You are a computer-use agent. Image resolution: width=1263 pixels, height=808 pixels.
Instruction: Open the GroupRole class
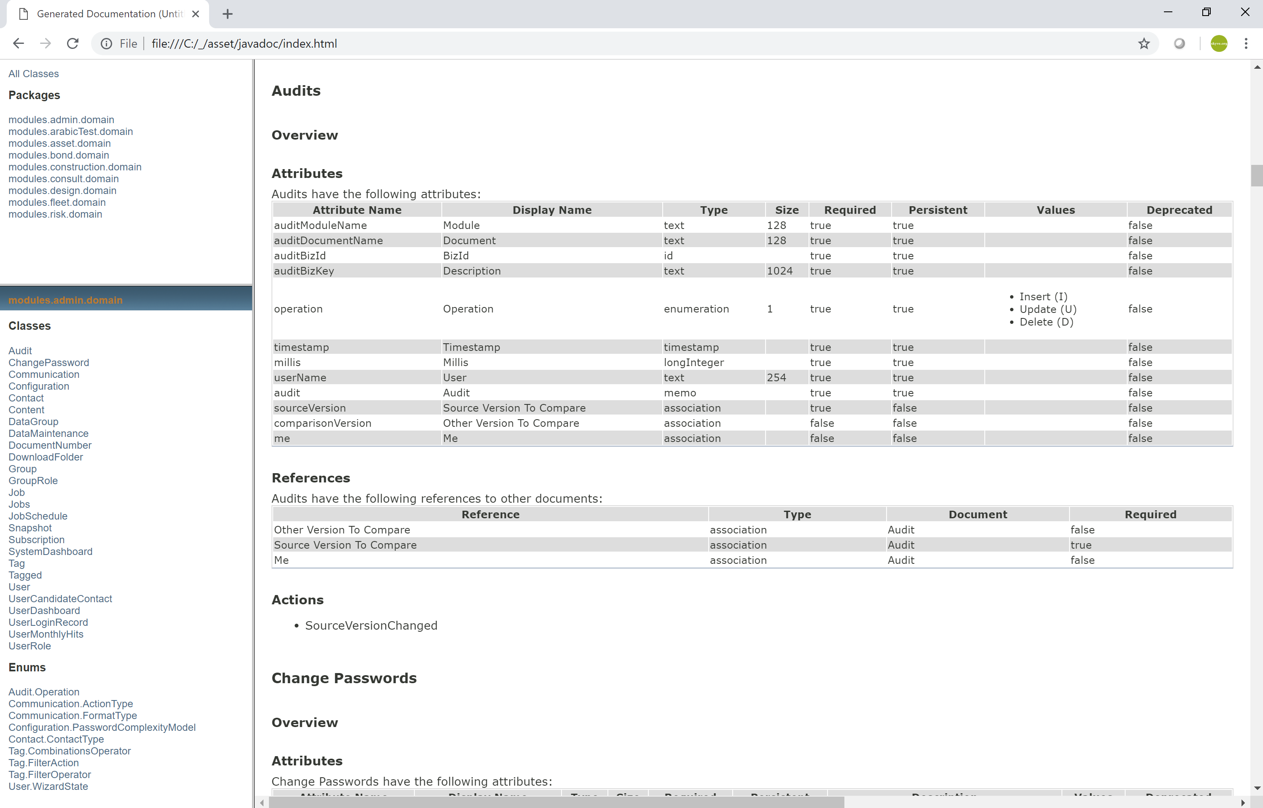pyautogui.click(x=33, y=481)
